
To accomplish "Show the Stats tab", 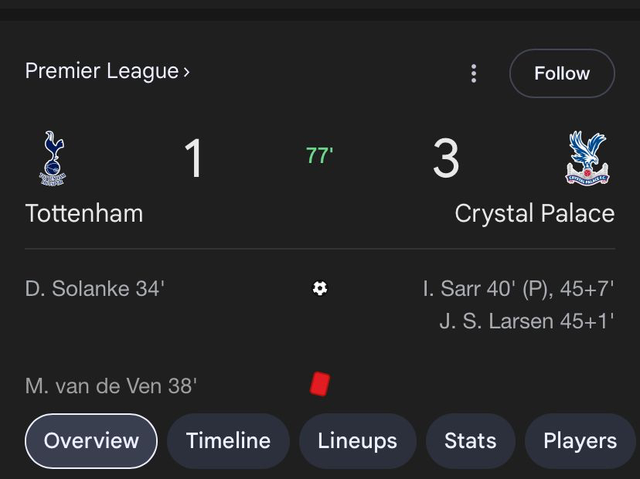I will click(x=470, y=441).
